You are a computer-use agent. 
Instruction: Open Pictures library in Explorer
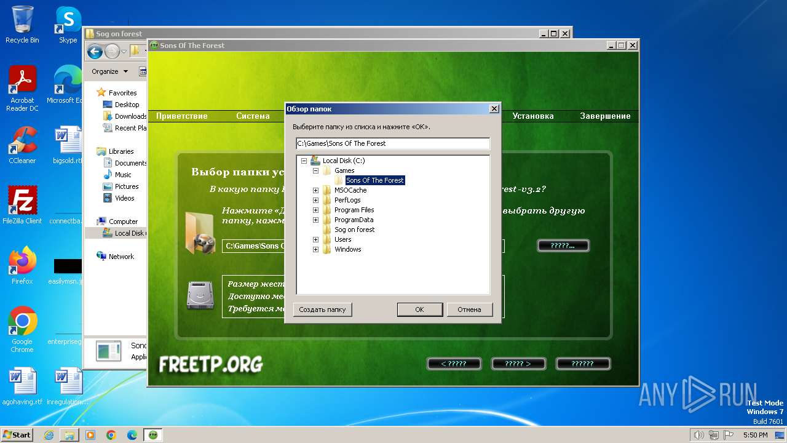[x=121, y=186]
